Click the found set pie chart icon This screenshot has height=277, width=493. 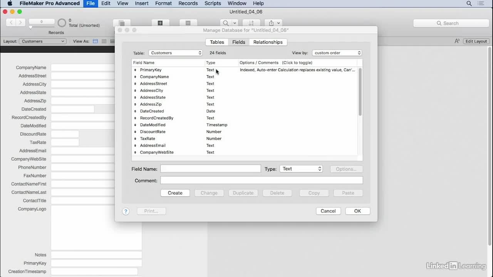pyautogui.click(x=62, y=23)
